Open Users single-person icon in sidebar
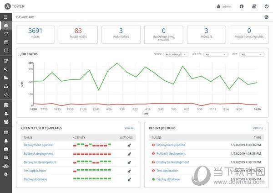The height and width of the screenshot is (193, 273). 6,114
